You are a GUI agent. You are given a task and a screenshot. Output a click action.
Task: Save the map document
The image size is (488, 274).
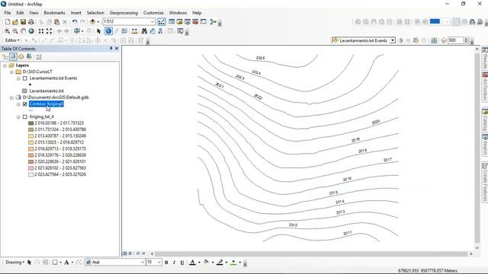tap(23, 22)
